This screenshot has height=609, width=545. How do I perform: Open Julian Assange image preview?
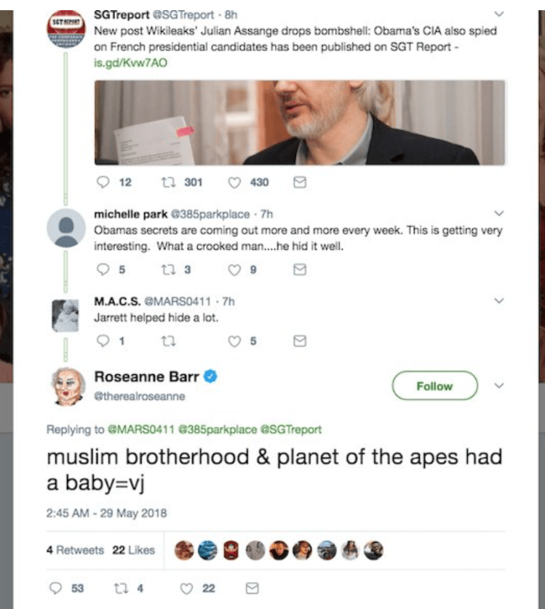pyautogui.click(x=300, y=122)
